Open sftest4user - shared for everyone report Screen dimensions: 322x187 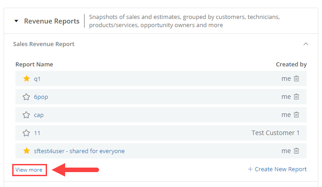79,151
